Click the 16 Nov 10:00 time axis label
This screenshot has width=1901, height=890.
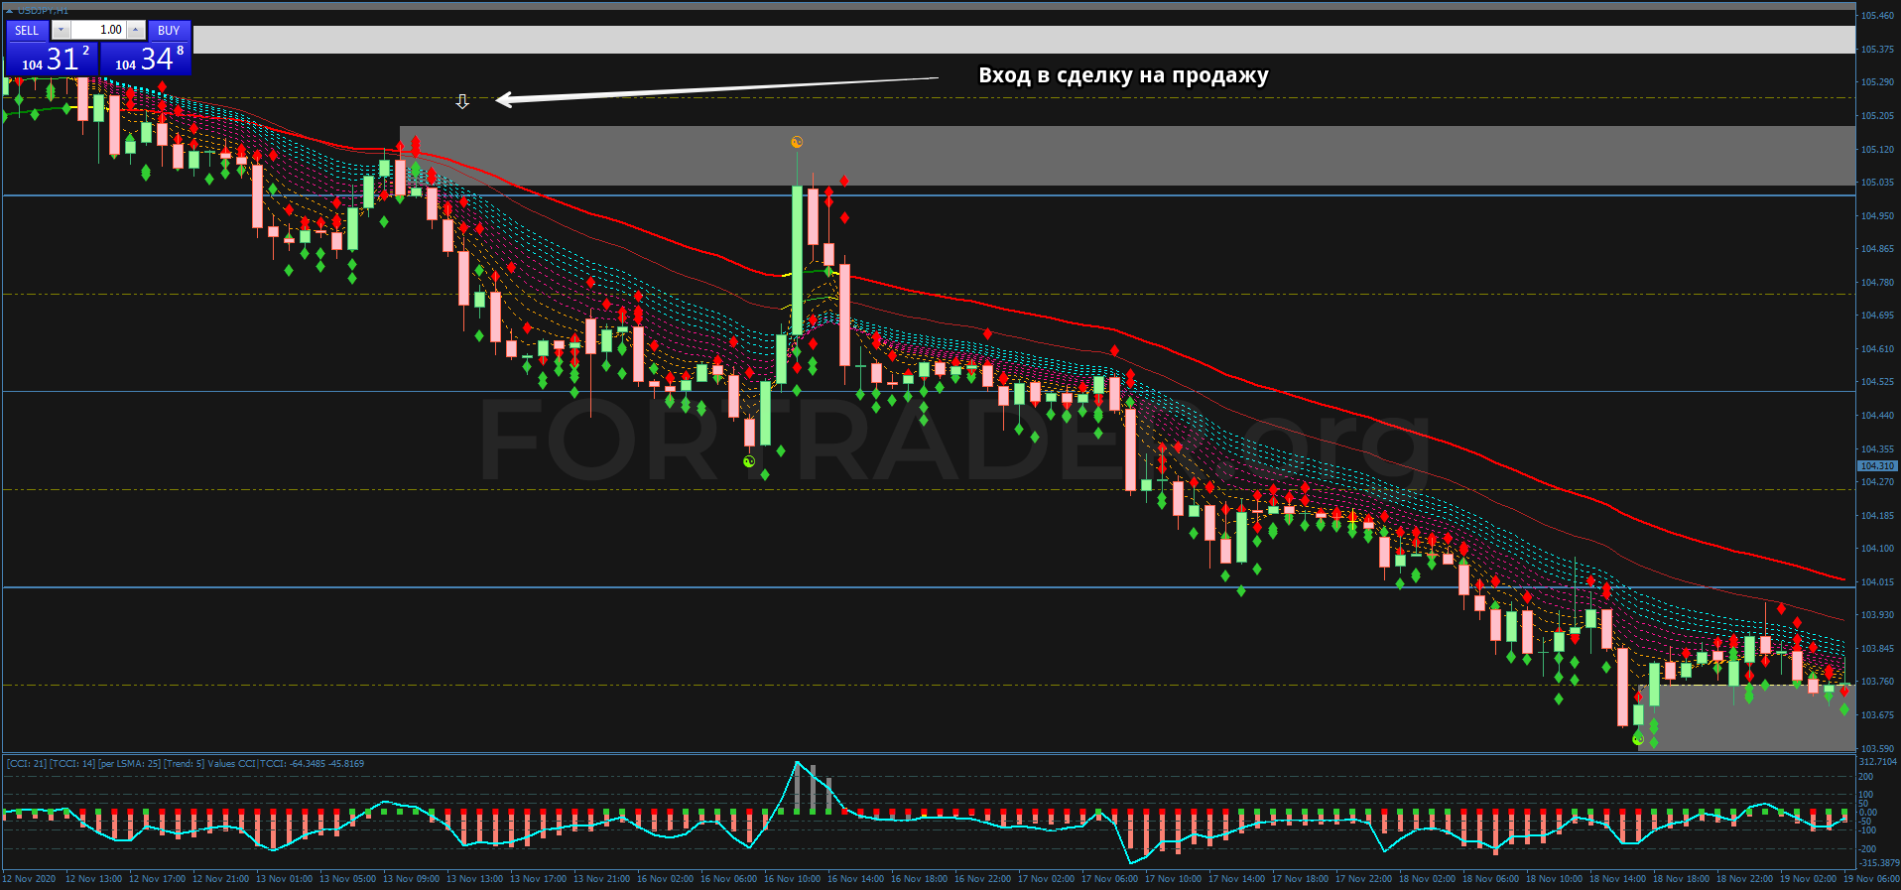click(792, 879)
